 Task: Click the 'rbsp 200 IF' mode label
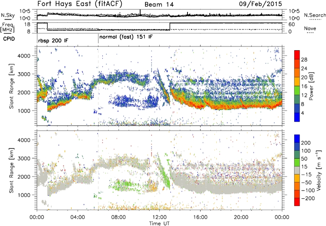tap(53, 40)
